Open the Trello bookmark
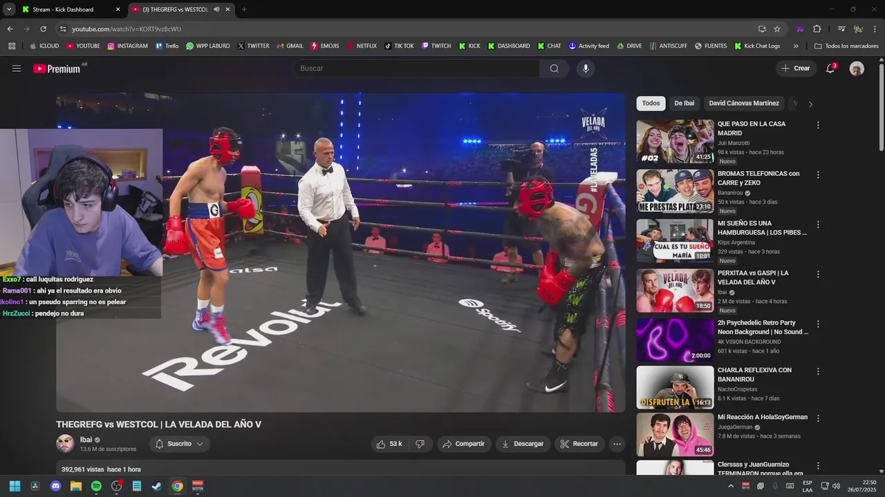Image resolution: width=885 pixels, height=497 pixels. (x=167, y=46)
